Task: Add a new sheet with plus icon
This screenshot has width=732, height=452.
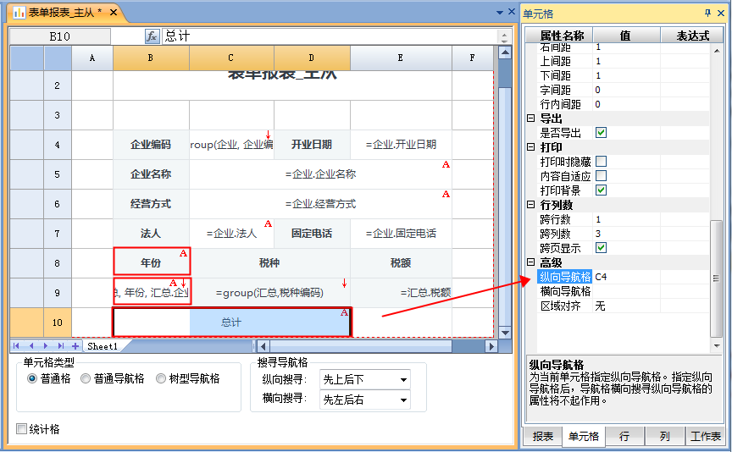Action: point(75,346)
